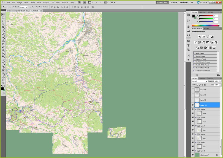The height and width of the screenshot is (158, 223).
Task: Select the Clone Stamp tool
Action: pyautogui.click(x=3, y=41)
